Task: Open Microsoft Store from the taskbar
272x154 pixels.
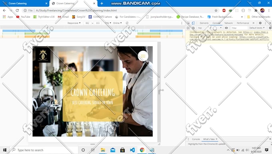Action: pos(122,150)
